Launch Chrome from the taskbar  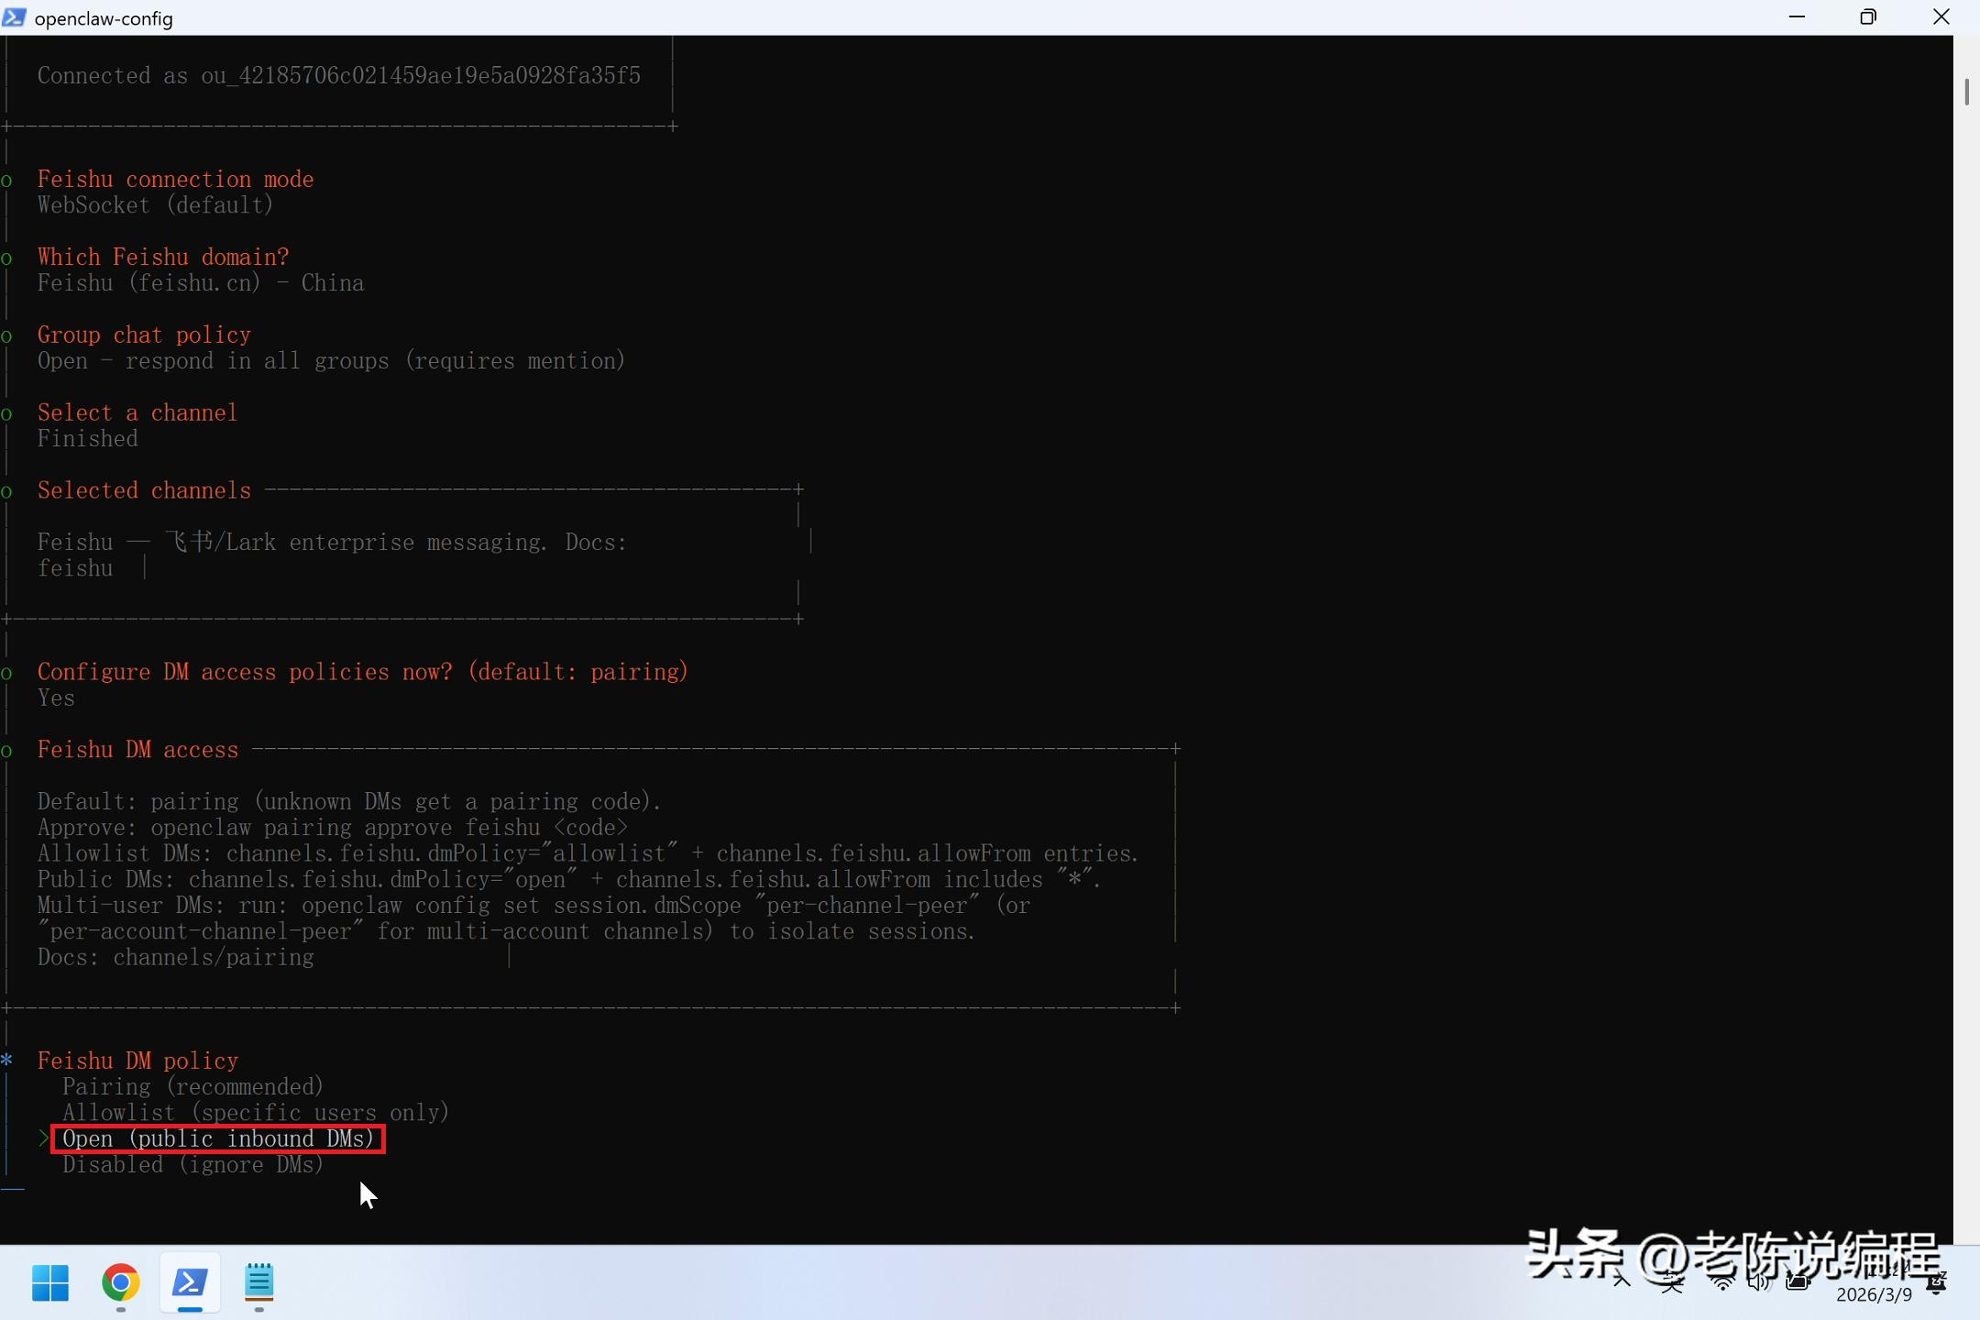click(120, 1282)
